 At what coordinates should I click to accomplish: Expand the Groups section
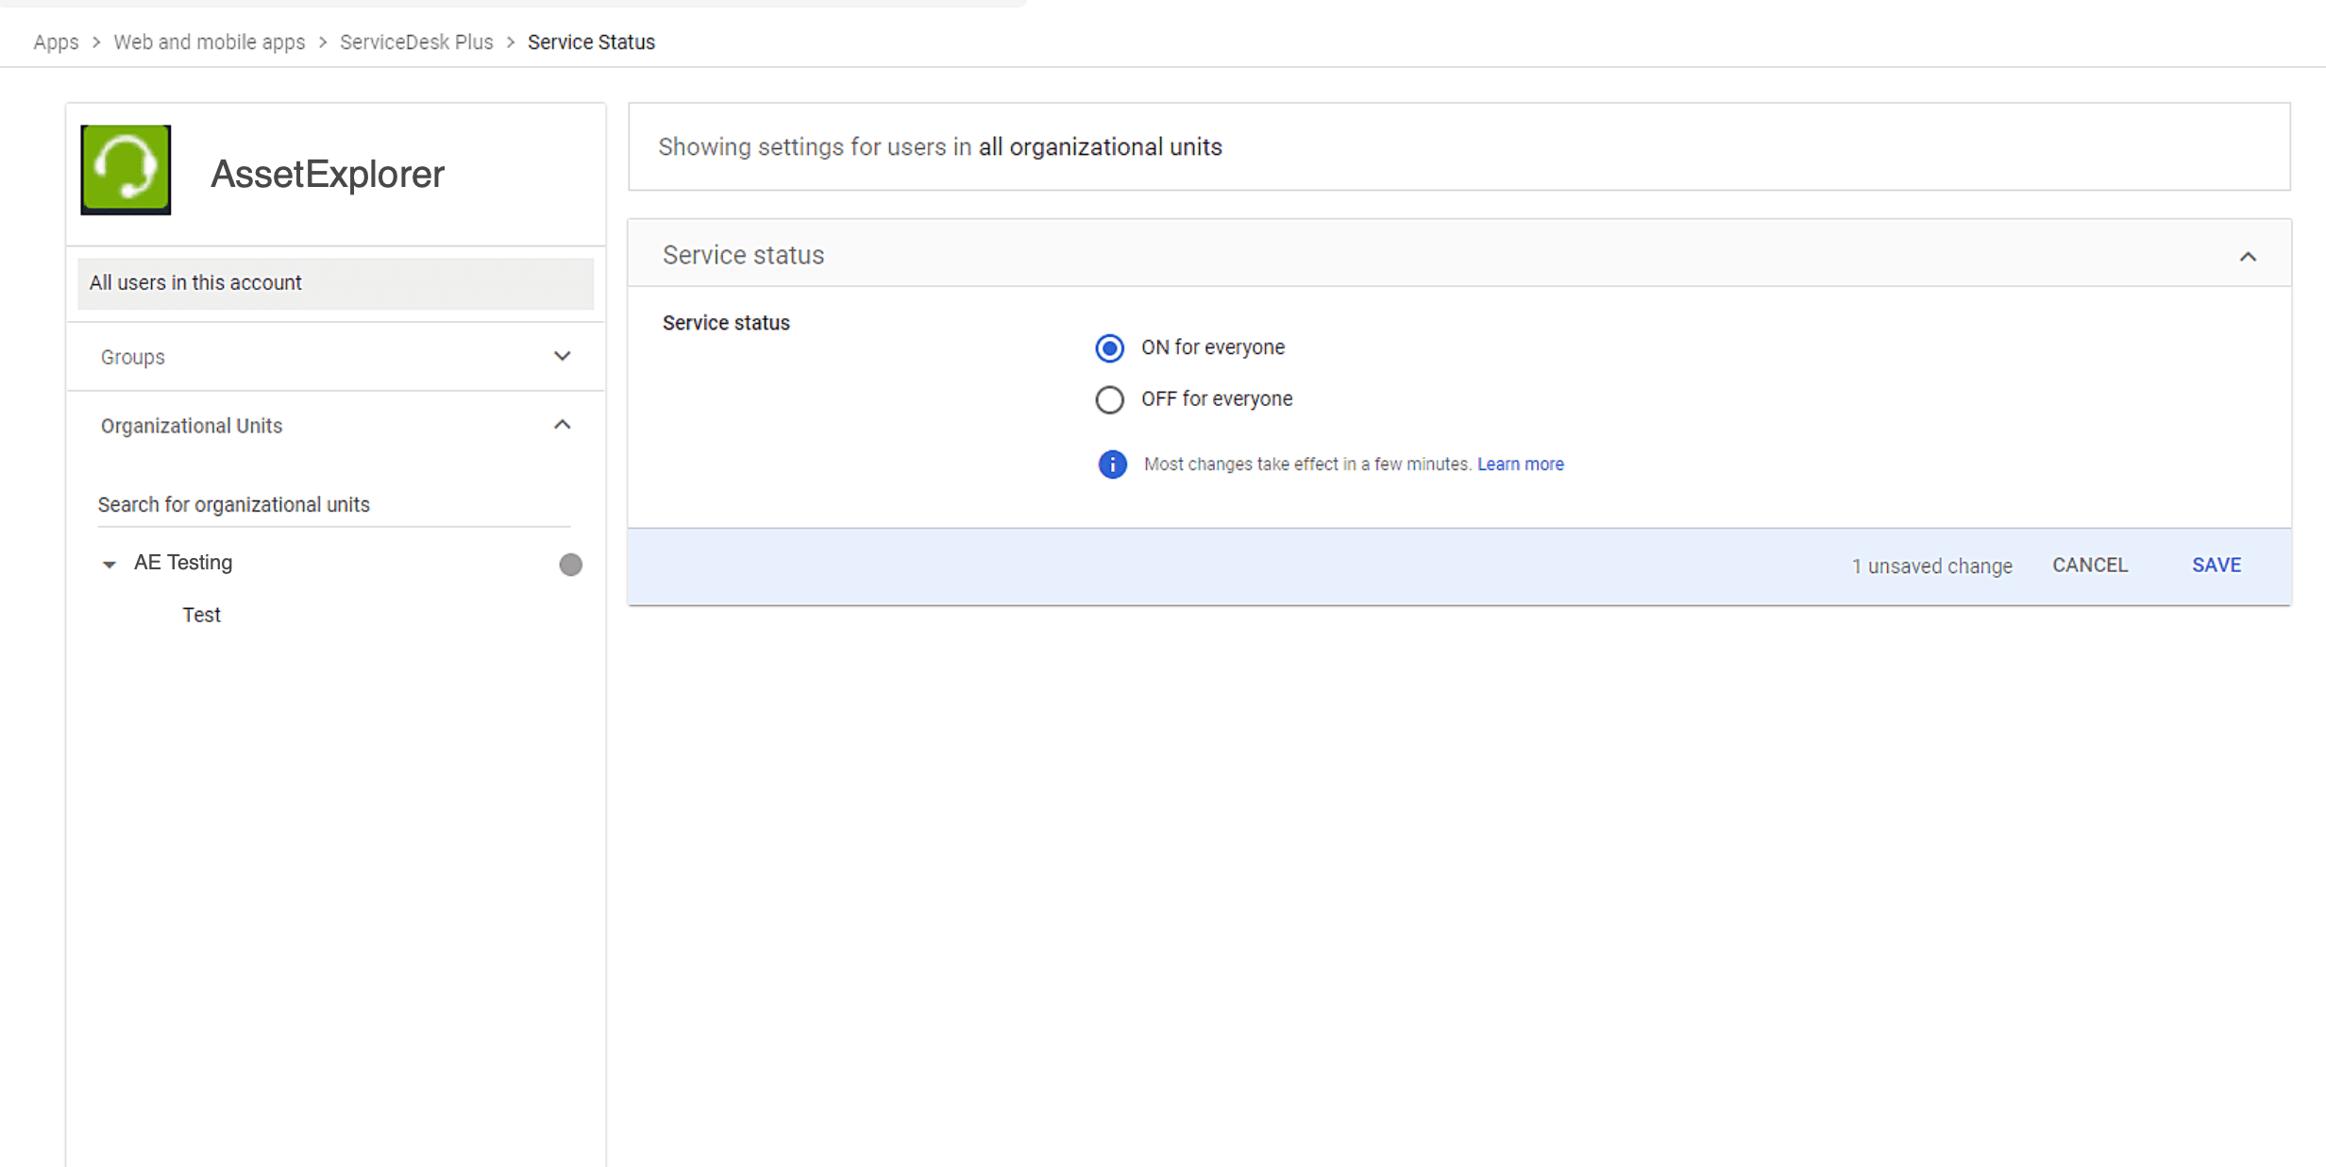point(562,357)
